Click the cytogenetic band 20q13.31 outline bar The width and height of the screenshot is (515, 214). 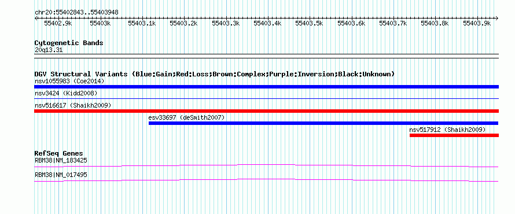(266, 56)
